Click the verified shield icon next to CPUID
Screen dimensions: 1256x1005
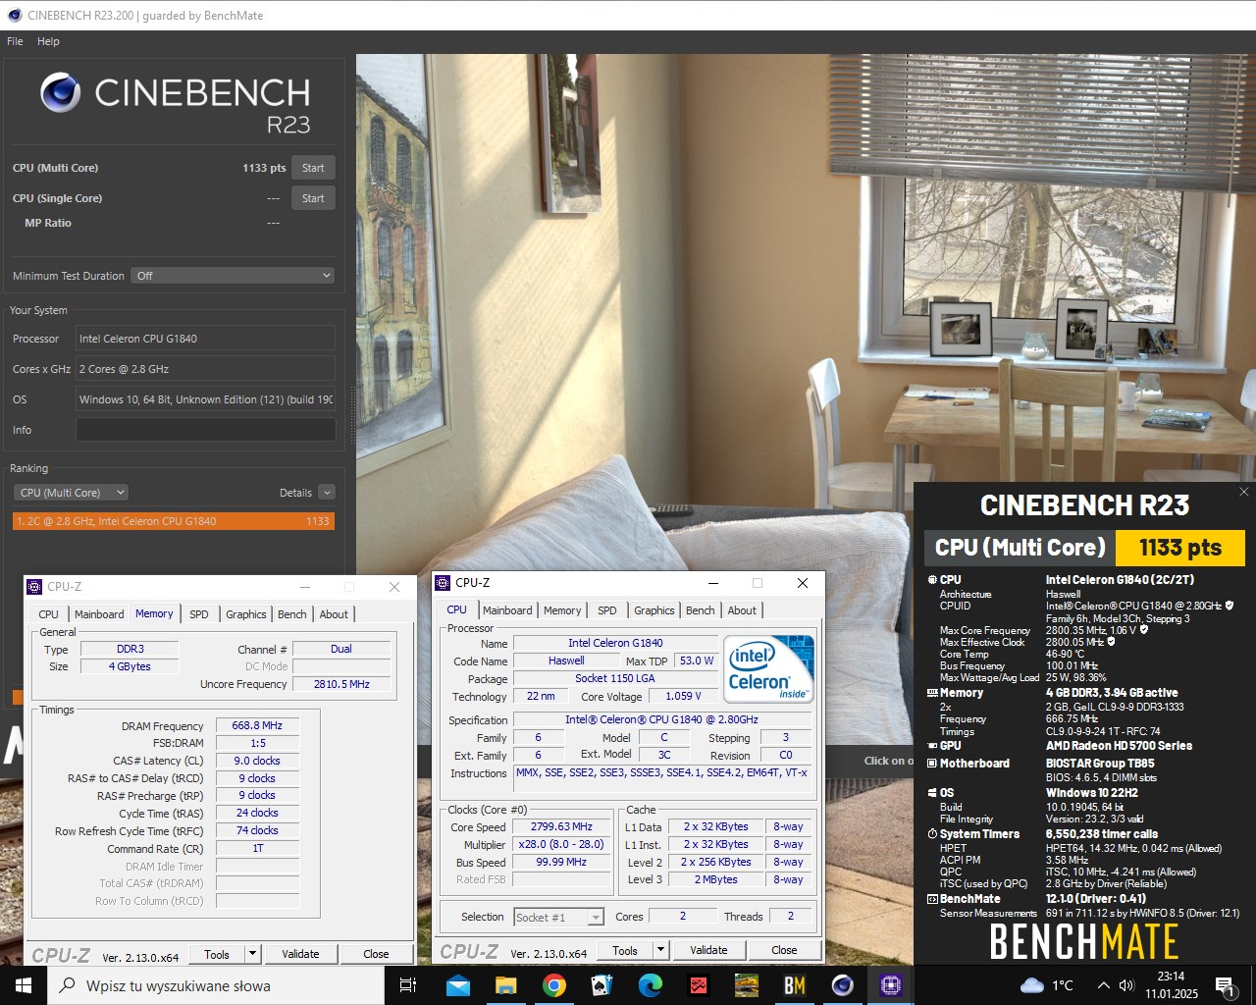click(x=1230, y=606)
